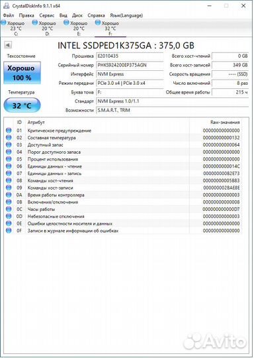Screen dimensions: 254x358
Task: Click status icon for attribute 0A
Action: point(9,195)
